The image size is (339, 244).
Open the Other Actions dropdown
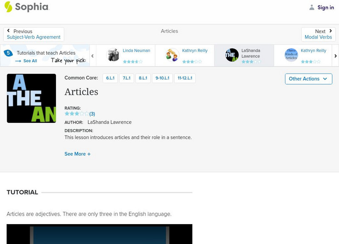308,79
